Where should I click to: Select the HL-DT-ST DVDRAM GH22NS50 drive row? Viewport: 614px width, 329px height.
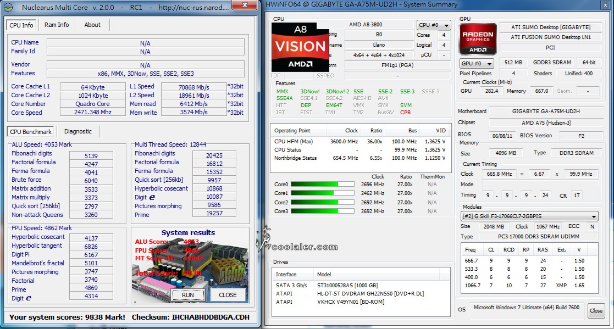(361, 293)
